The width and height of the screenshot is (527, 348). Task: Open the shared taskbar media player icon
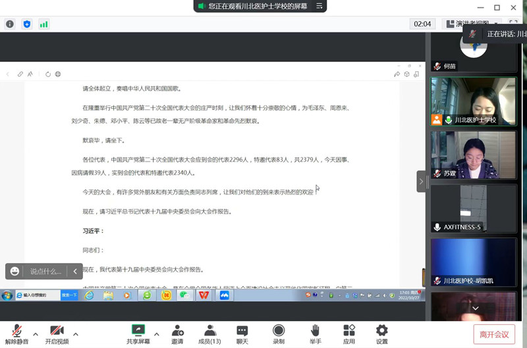tap(126, 295)
